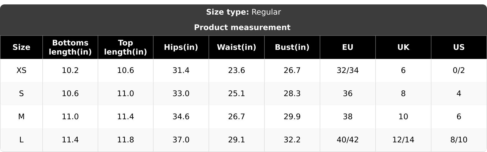Select the Hips(in) column header
Image resolution: width=487 pixels, height=152 pixels.
click(x=181, y=47)
